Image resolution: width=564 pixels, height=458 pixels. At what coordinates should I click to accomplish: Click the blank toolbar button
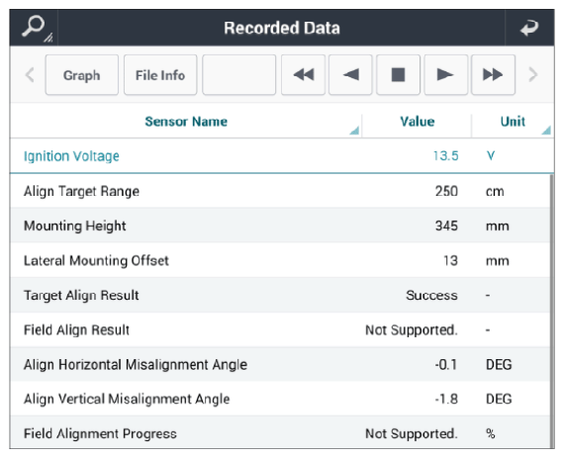tap(238, 75)
